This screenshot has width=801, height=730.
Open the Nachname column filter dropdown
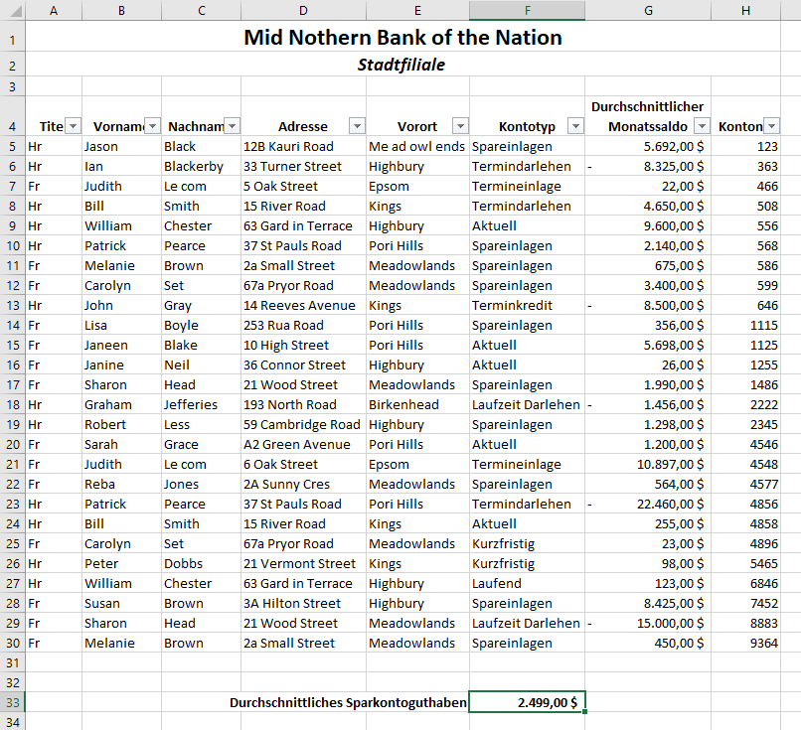pyautogui.click(x=233, y=125)
